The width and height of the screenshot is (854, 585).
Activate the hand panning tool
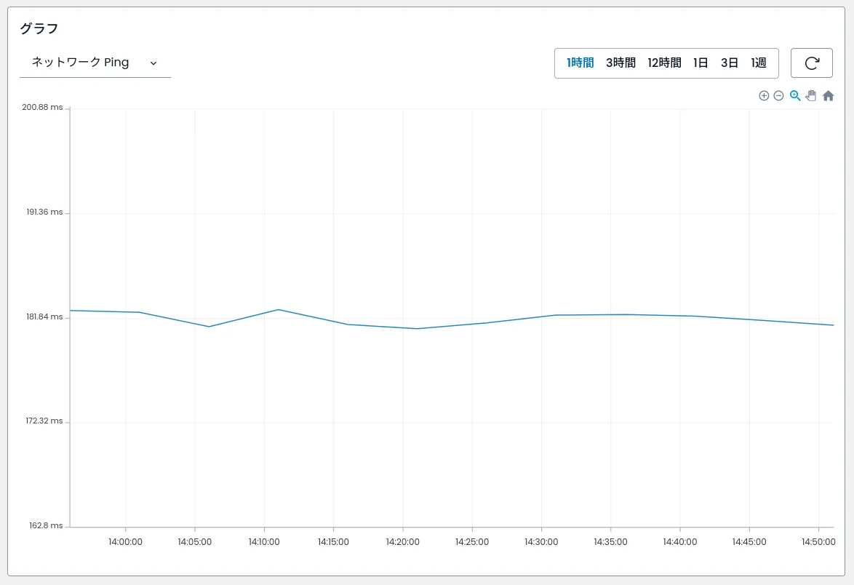[811, 96]
